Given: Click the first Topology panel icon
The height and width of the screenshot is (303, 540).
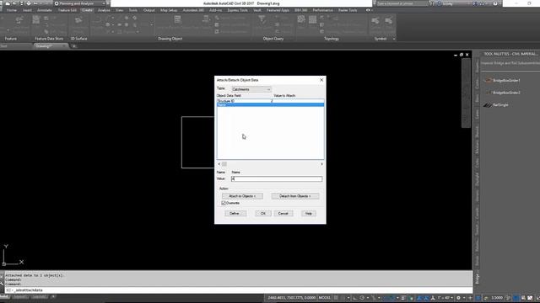Looking at the screenshot, I should coord(301,19).
